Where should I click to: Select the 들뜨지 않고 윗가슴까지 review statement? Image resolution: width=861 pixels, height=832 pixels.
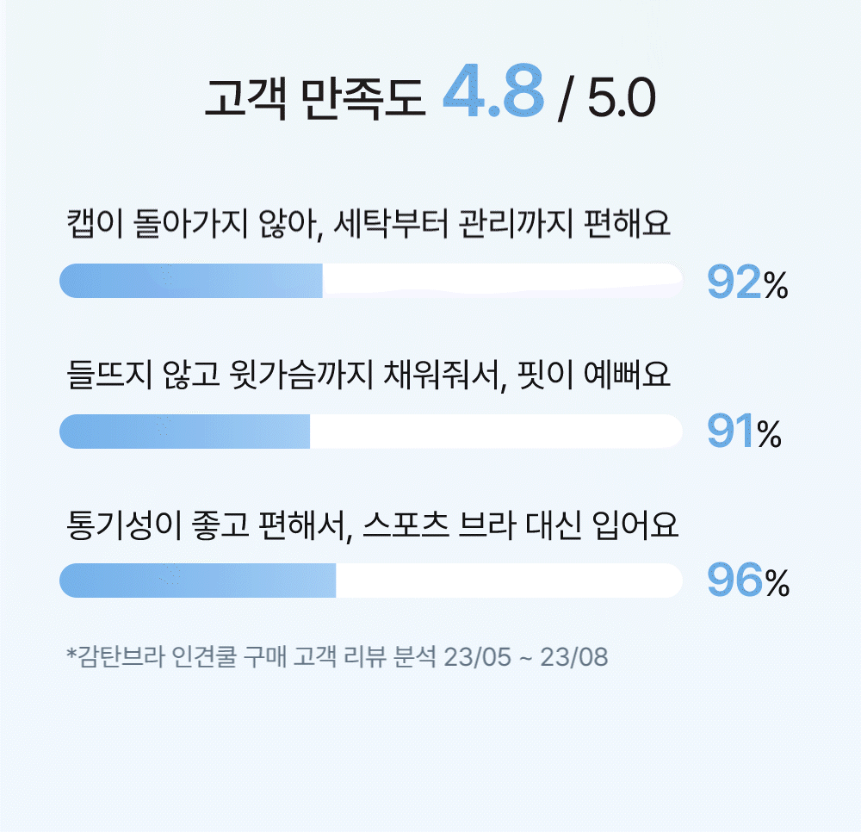(x=369, y=375)
